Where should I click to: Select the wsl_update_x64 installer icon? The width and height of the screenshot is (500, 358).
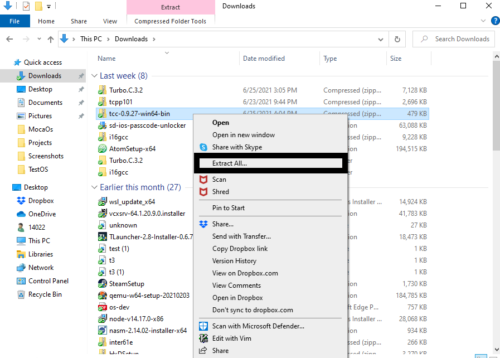click(102, 202)
